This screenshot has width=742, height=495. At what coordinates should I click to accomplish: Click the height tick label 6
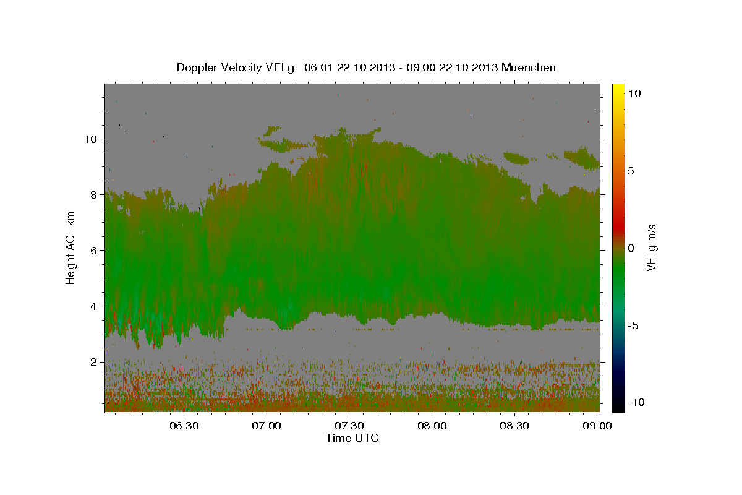tap(93, 250)
